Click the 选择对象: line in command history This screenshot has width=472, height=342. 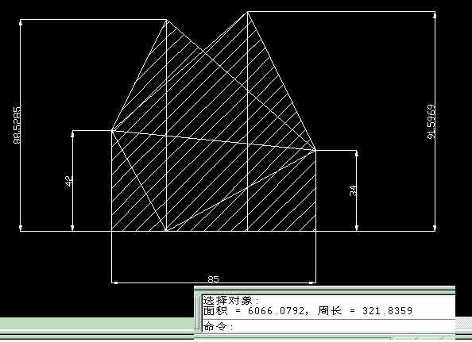click(231, 300)
